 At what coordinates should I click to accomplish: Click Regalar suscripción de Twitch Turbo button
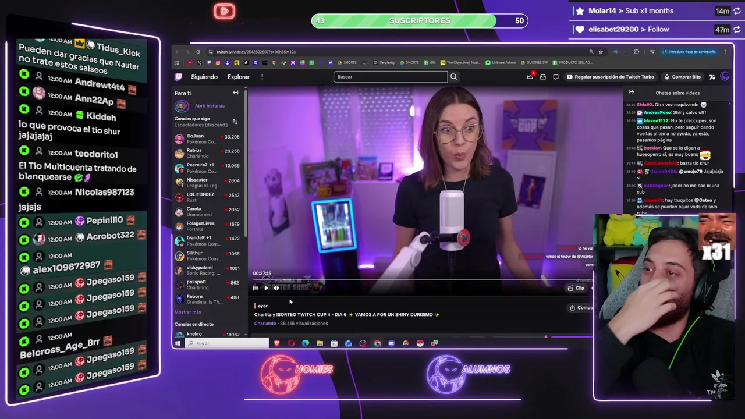click(611, 77)
